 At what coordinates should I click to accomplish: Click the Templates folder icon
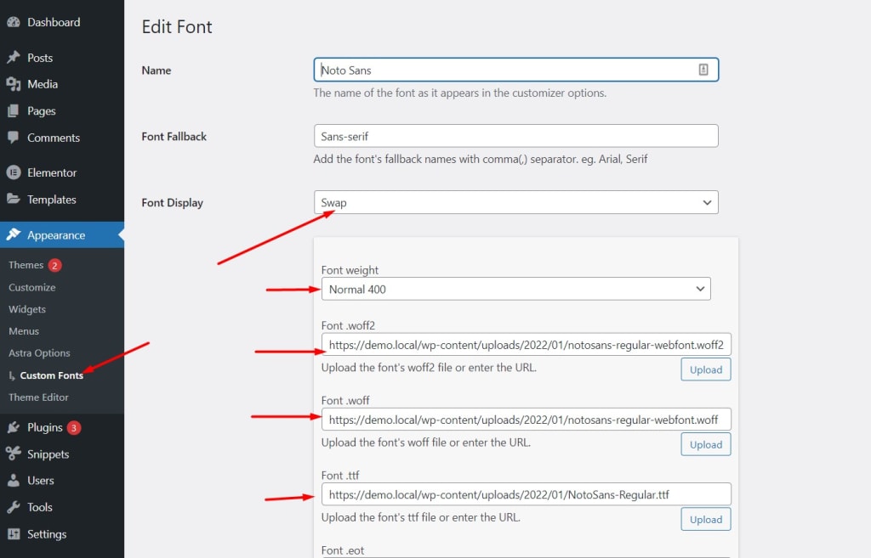click(x=14, y=199)
